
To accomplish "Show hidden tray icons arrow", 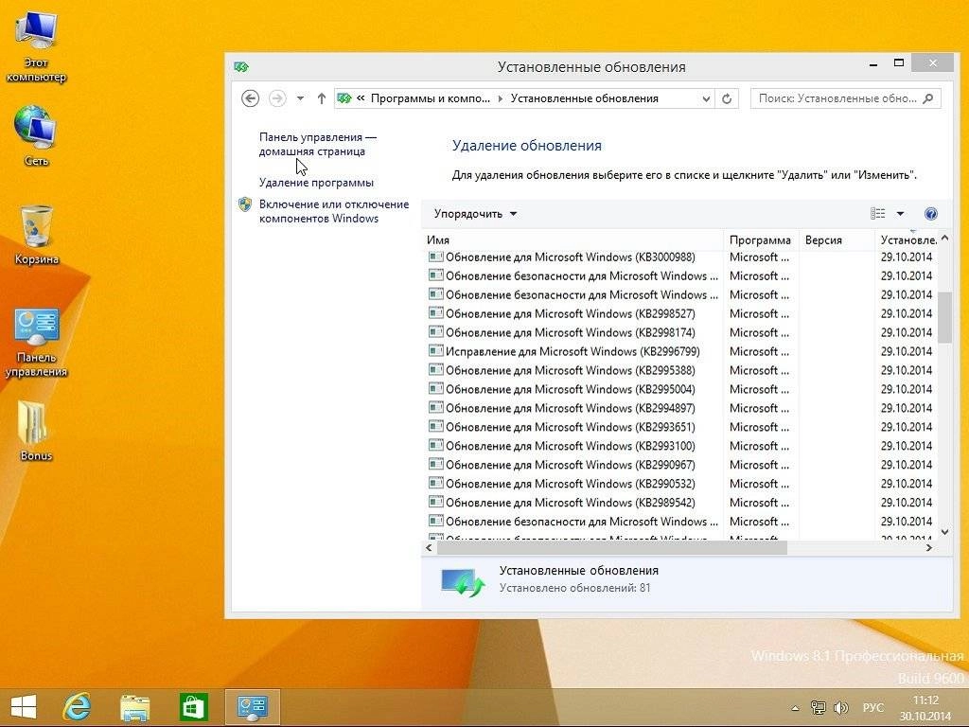I will pos(795,708).
